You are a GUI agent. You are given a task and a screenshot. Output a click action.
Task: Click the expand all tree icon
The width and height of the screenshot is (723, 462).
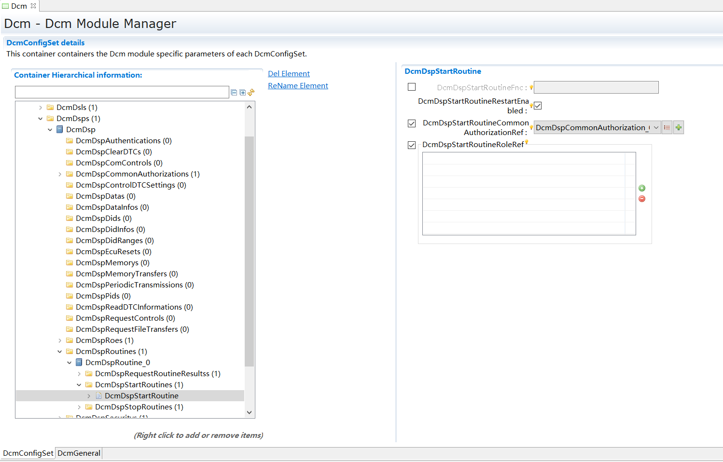coord(243,93)
